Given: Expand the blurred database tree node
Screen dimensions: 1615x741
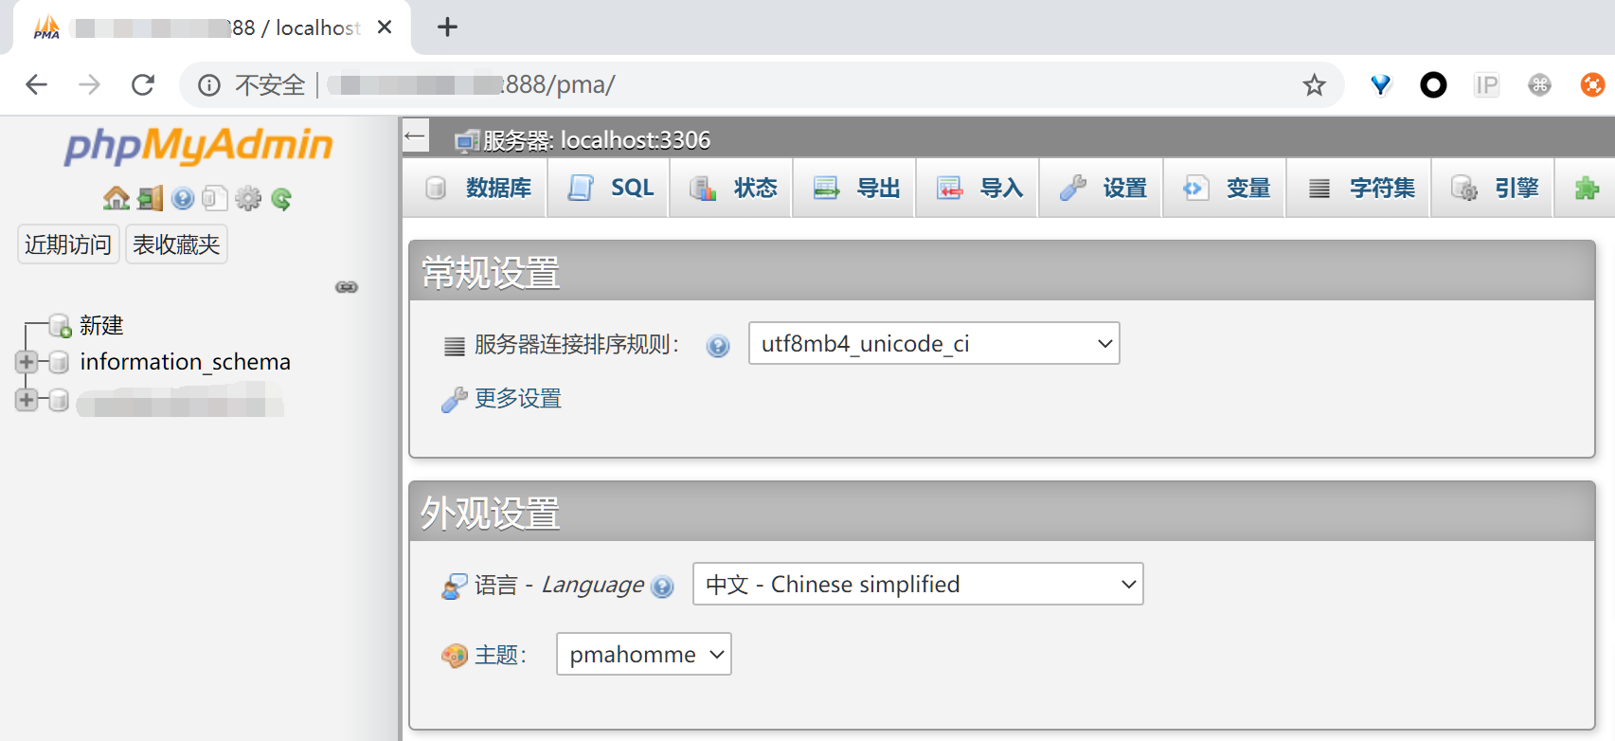Looking at the screenshot, I should (x=27, y=400).
